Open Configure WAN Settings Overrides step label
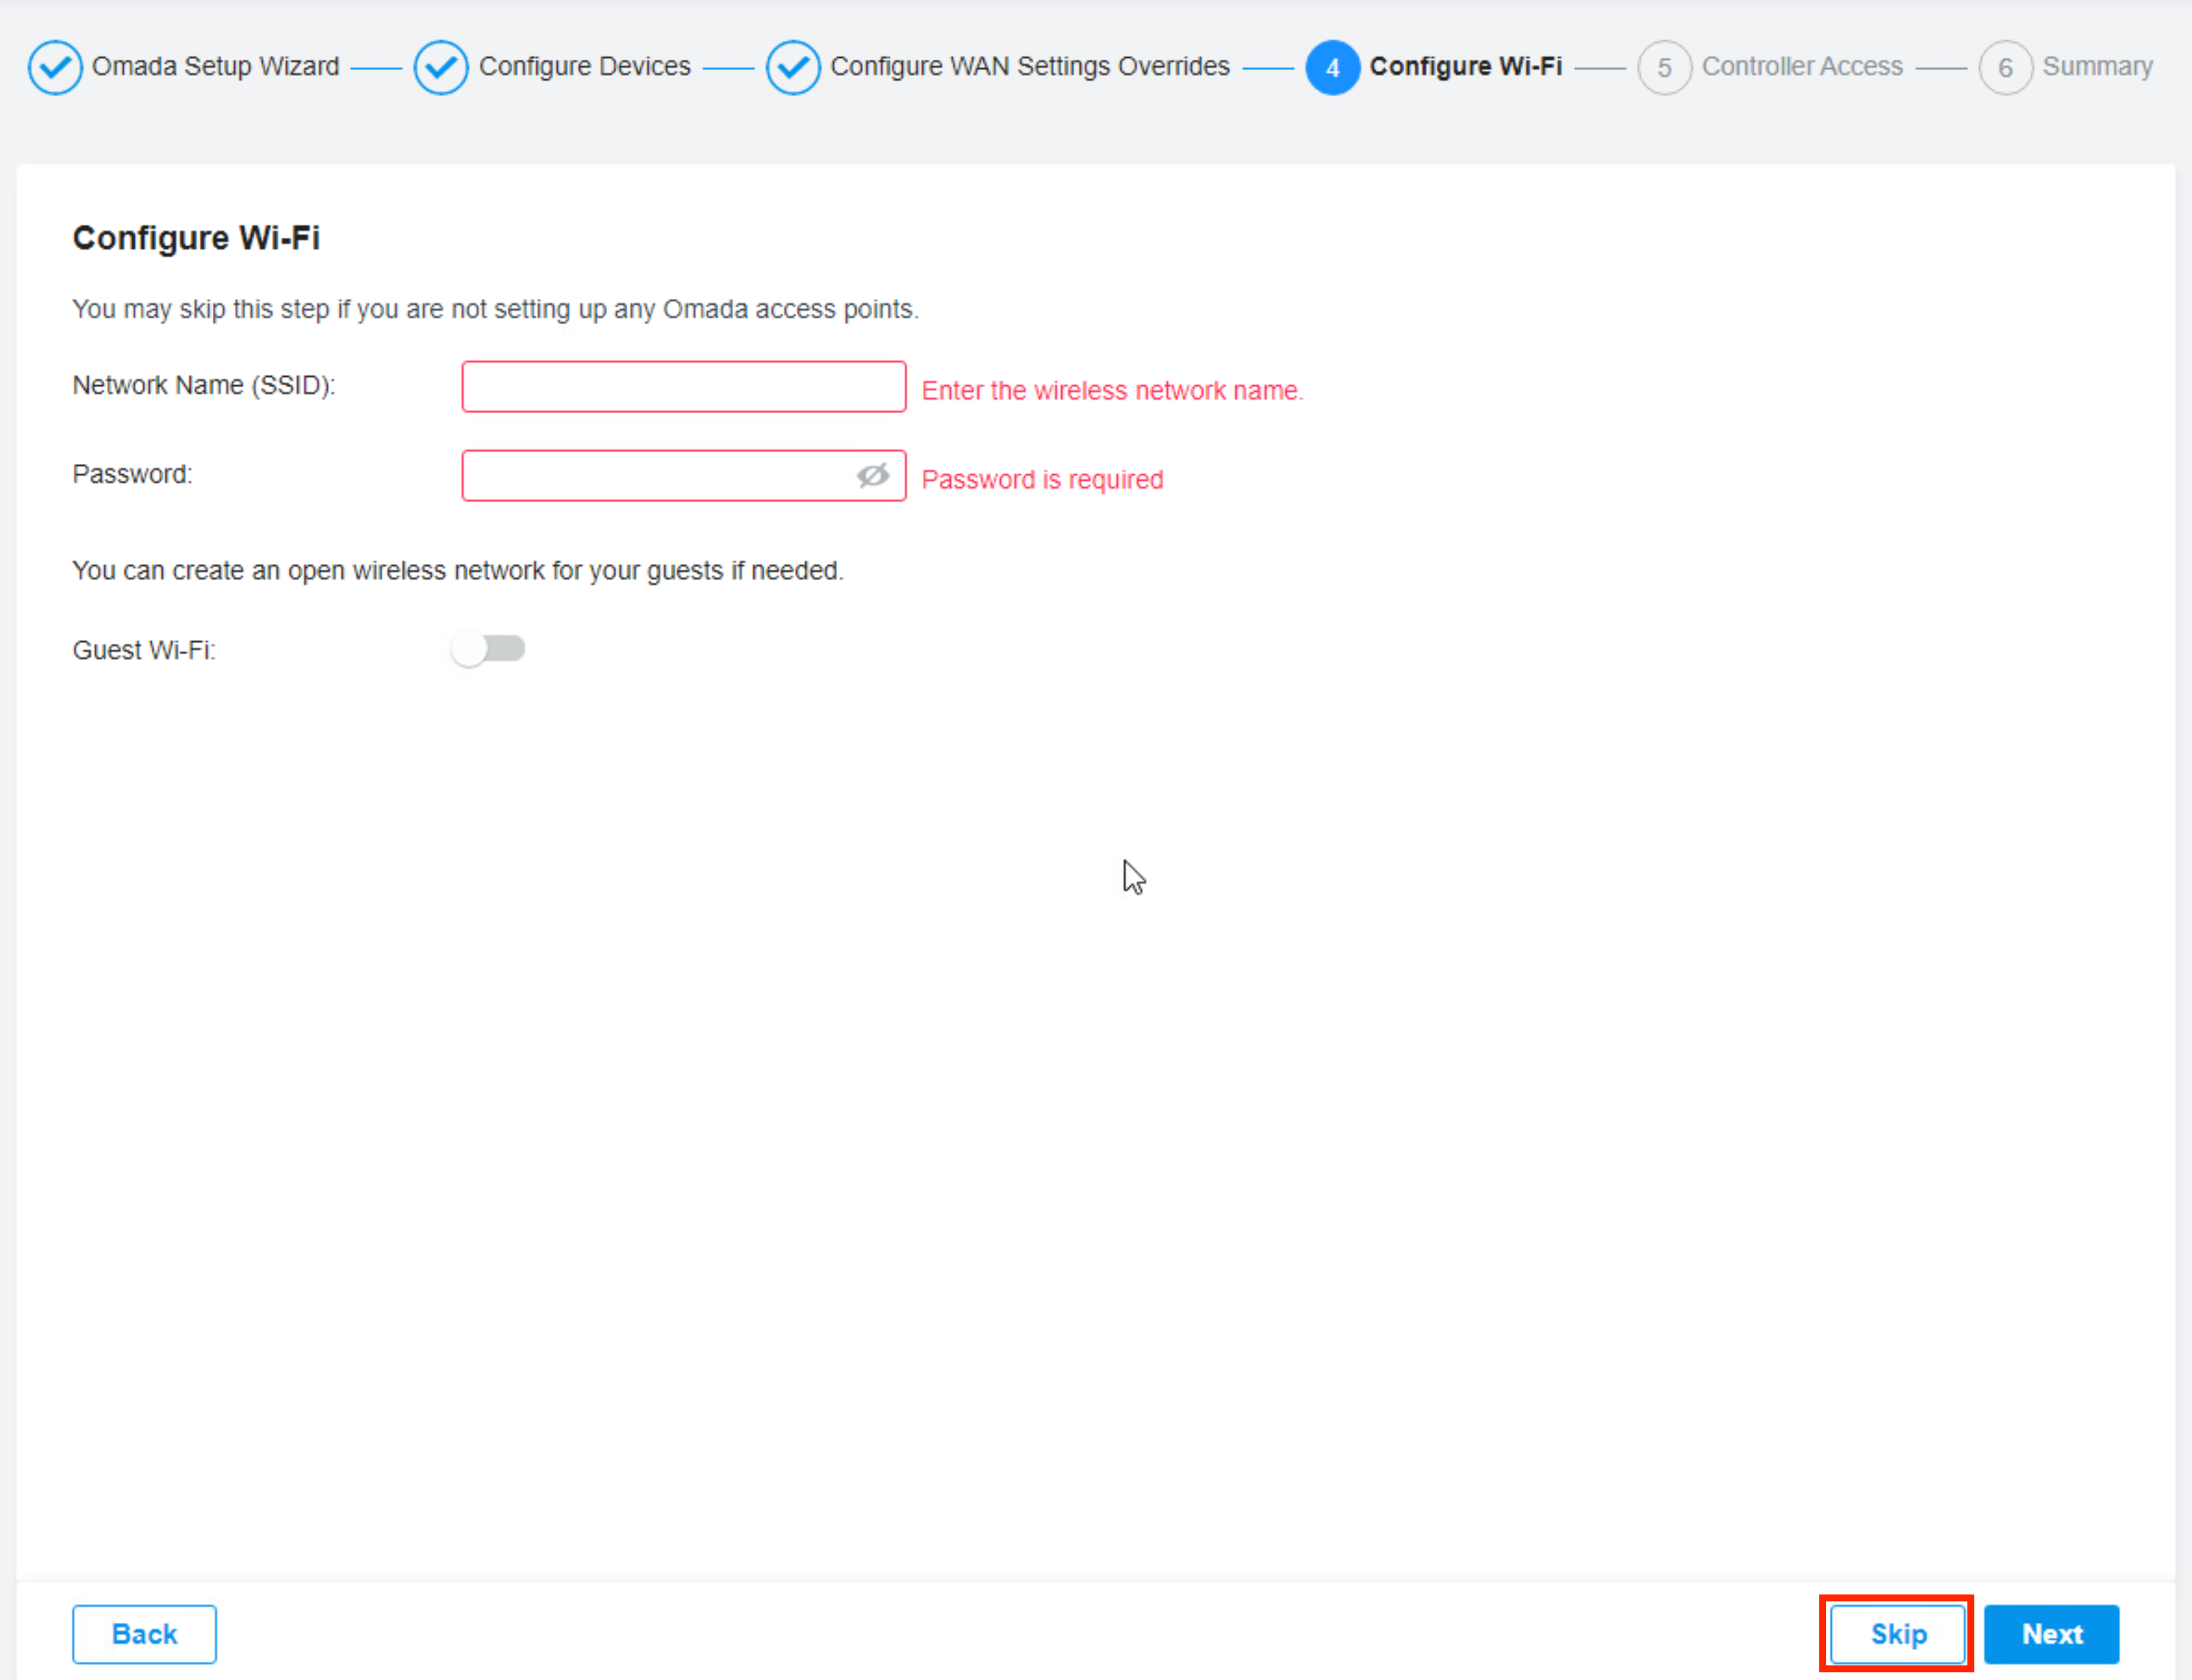Viewport: 2192px width, 1680px height. point(1029,66)
